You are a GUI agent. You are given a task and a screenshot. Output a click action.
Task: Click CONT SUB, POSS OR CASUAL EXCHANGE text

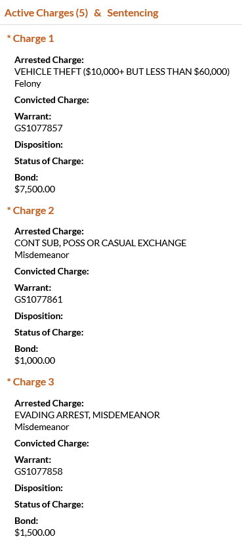click(100, 243)
